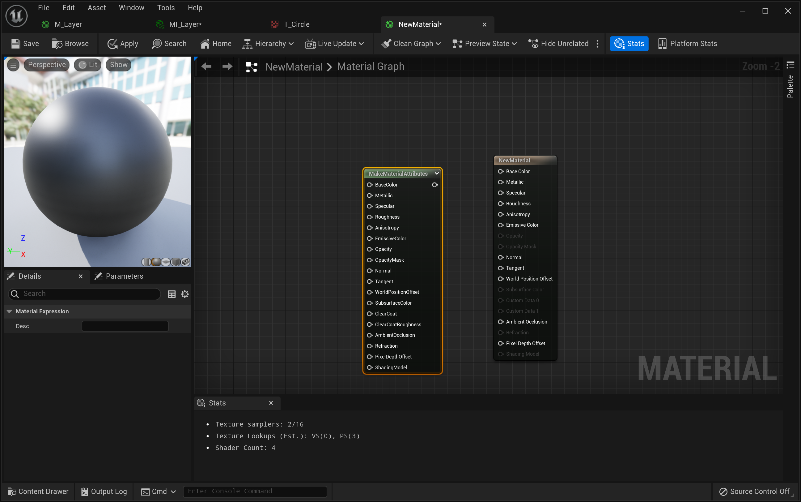Open details panel settings gear
Screen dimensions: 801x502
coord(185,294)
